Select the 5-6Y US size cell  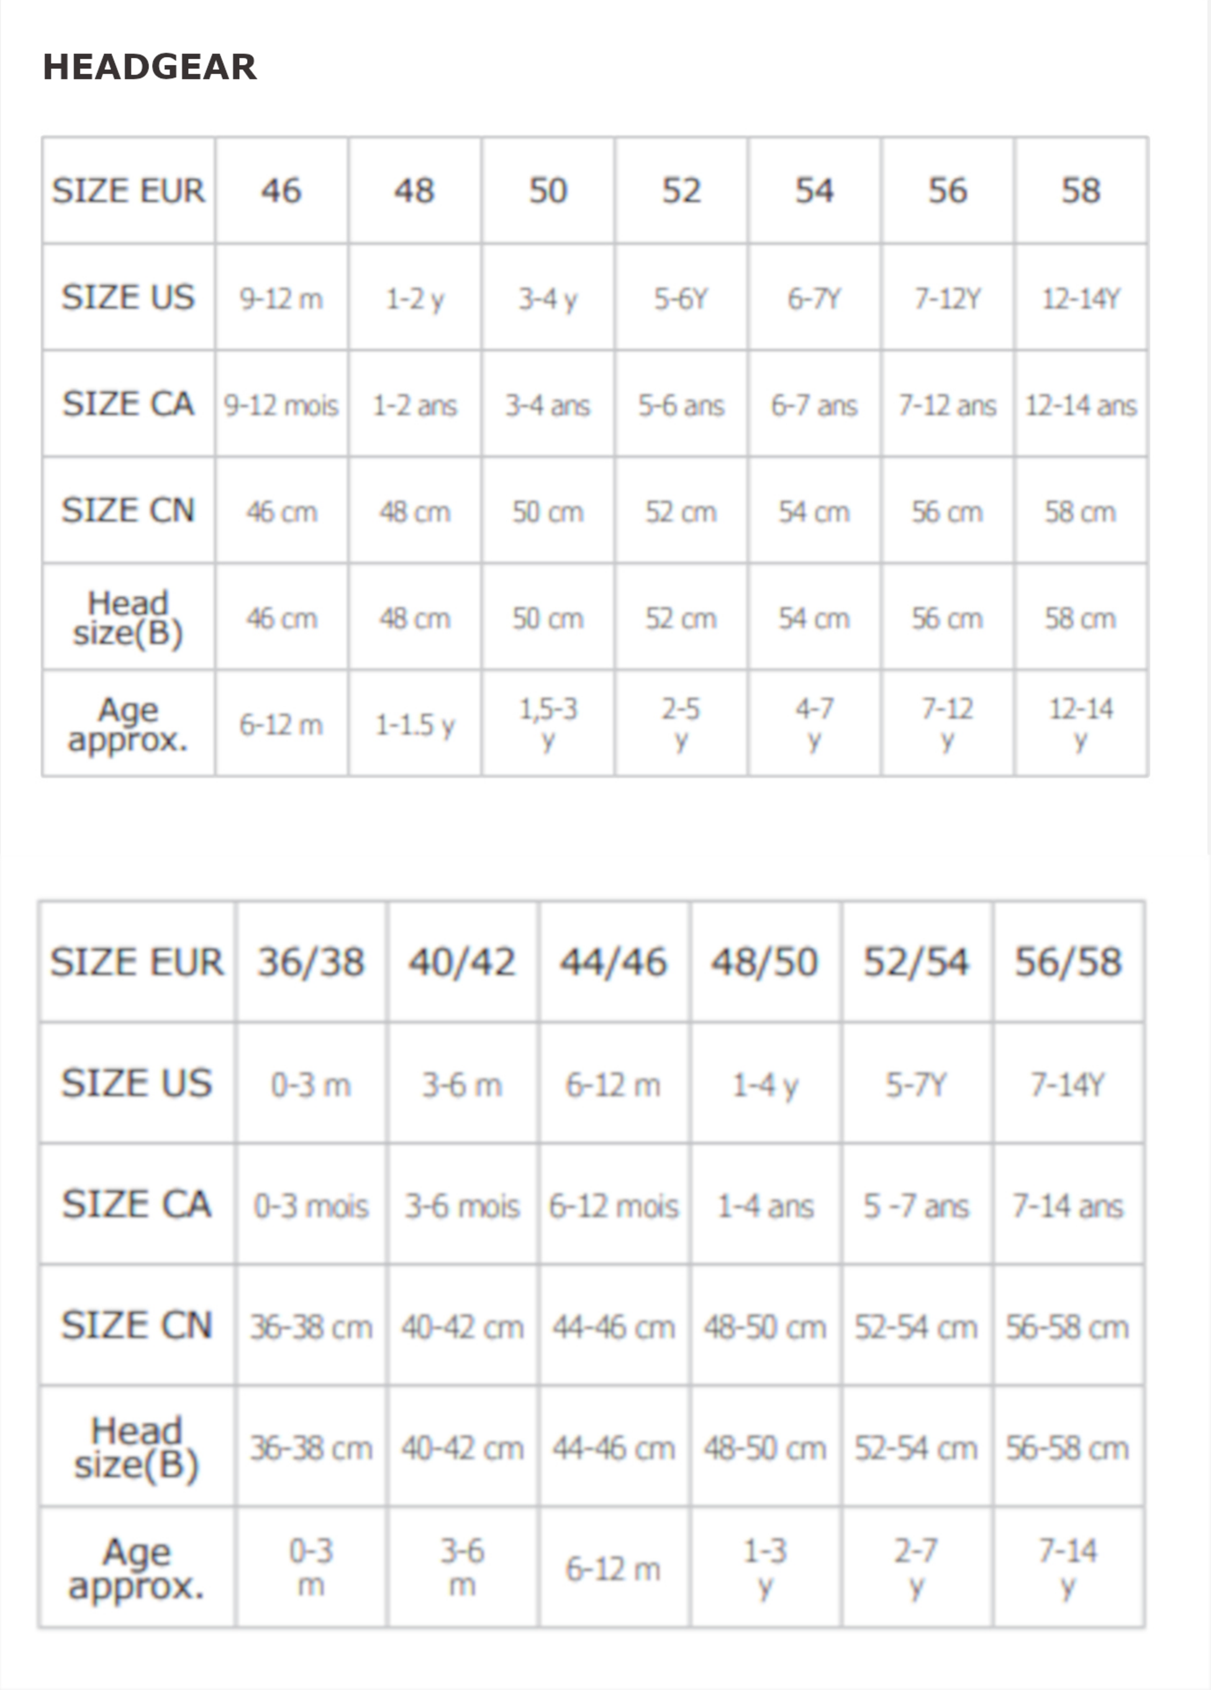[681, 299]
